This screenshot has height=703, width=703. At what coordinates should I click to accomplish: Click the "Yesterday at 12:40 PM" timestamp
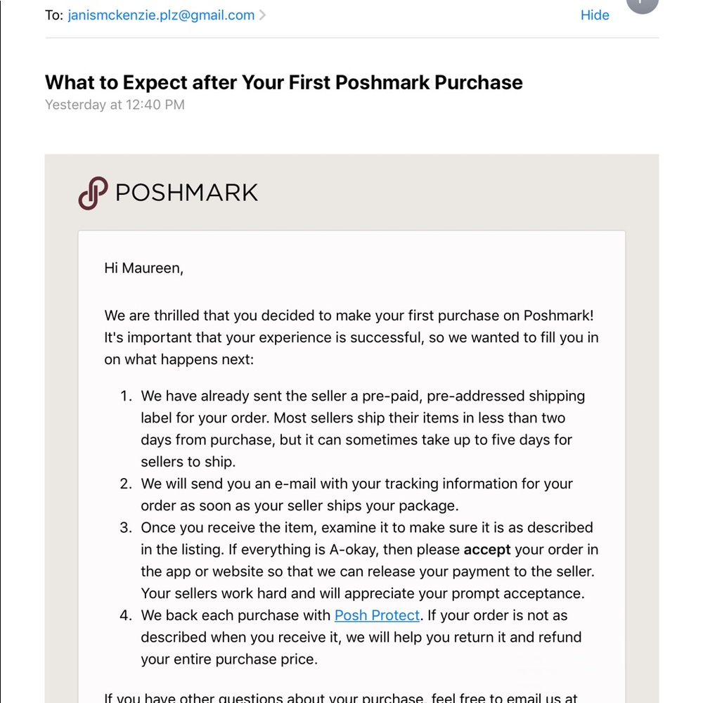tap(115, 105)
